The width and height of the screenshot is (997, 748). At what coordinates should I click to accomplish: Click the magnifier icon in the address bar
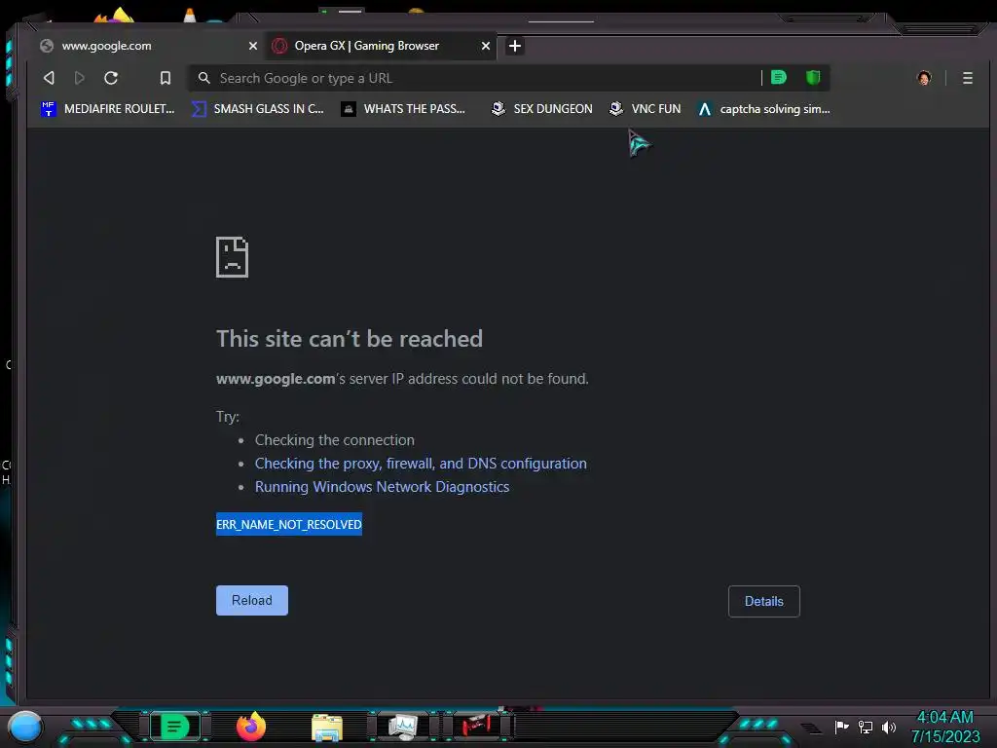coord(204,78)
